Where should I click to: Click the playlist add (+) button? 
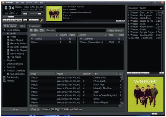[129, 73]
